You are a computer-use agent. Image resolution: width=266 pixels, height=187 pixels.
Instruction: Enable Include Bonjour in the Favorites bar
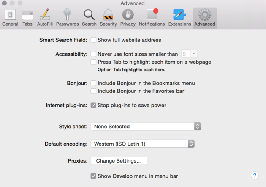[x=93, y=91]
